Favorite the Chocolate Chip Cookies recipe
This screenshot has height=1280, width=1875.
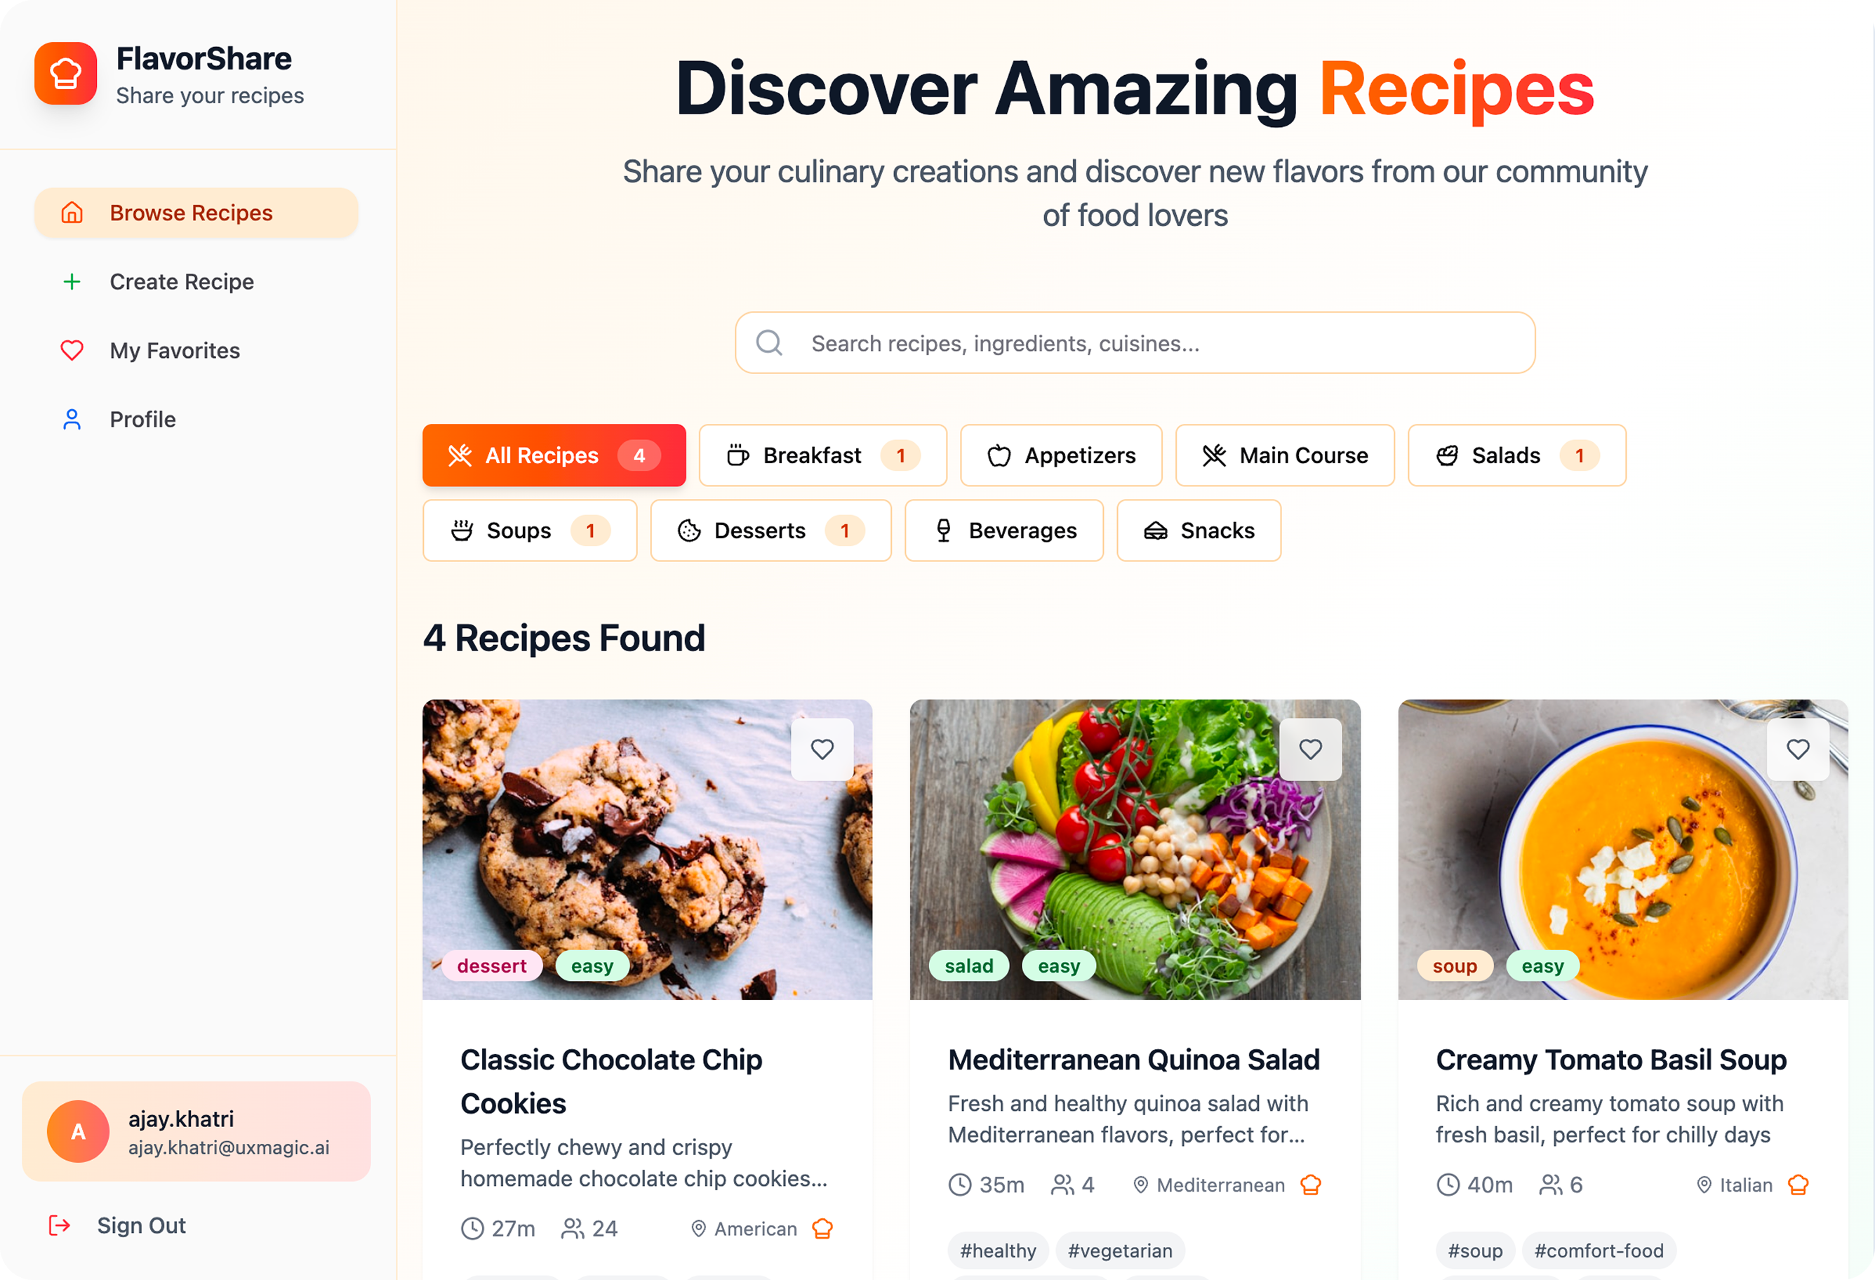point(822,749)
